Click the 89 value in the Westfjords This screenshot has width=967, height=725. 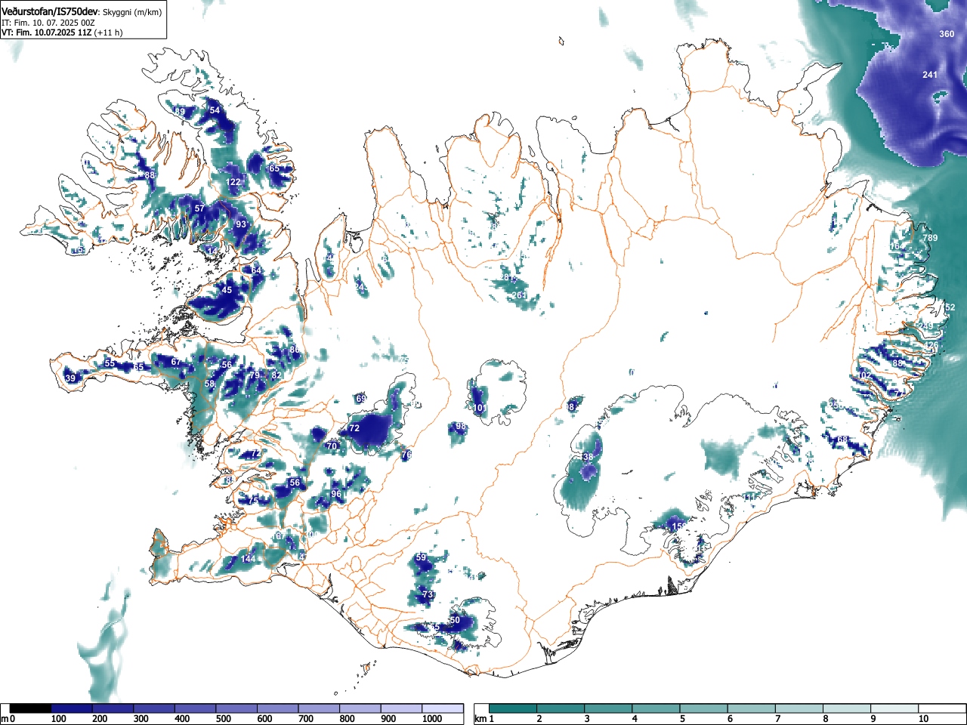pos(180,112)
